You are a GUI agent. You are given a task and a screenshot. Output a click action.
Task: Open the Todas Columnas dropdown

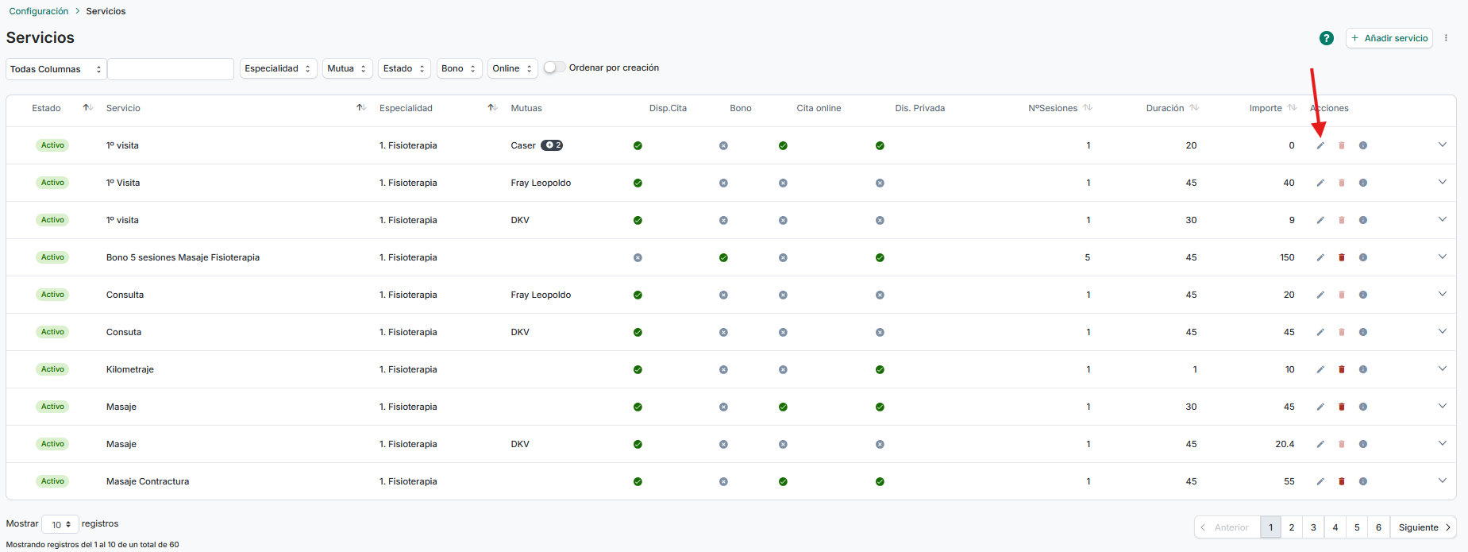pos(56,69)
